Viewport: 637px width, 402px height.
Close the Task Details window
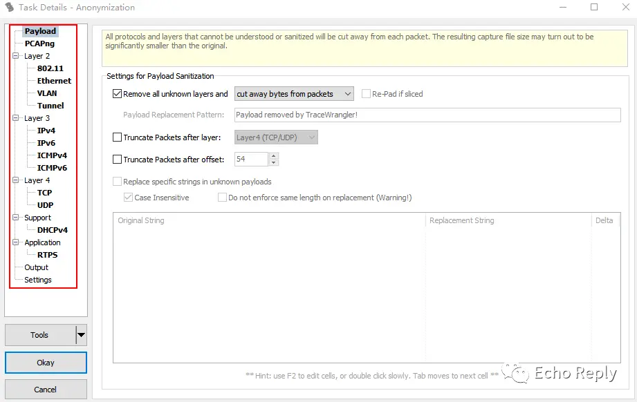tap(626, 8)
